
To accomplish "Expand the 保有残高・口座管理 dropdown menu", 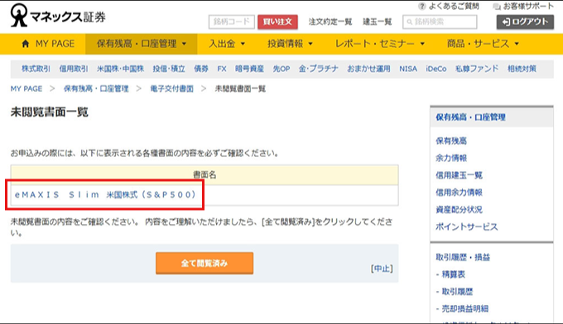I will tap(141, 44).
